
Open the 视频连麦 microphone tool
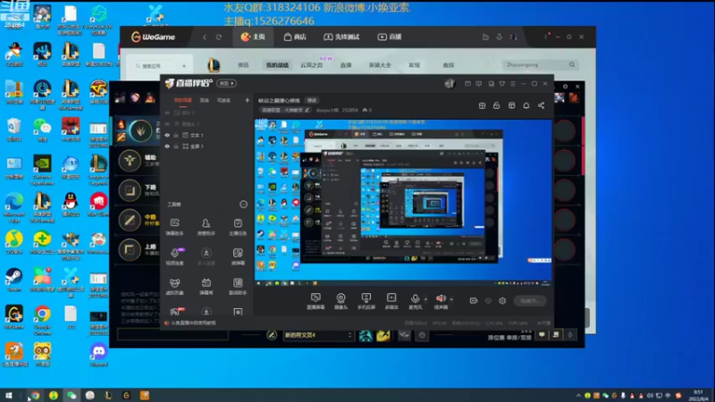coord(174,256)
